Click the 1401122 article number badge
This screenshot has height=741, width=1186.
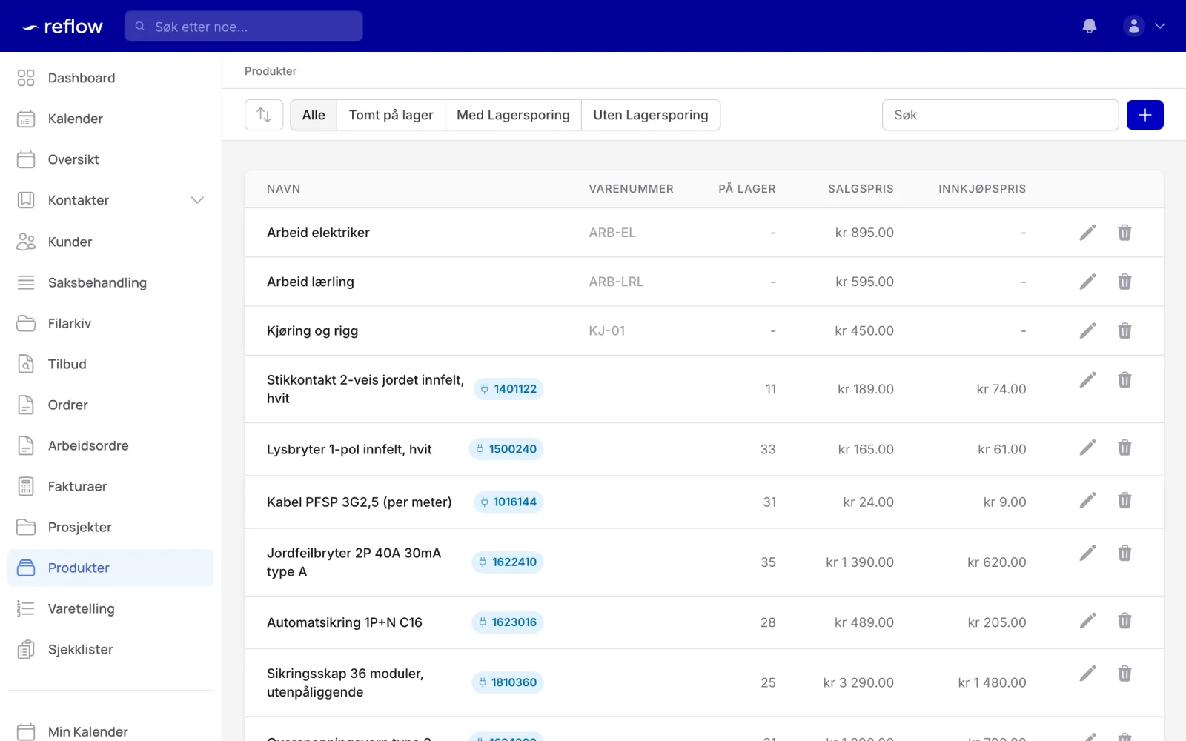click(x=508, y=389)
